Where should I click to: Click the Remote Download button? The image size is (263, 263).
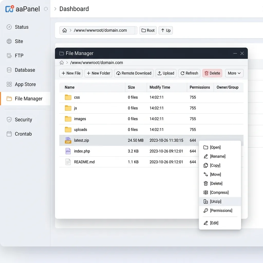coord(134,73)
